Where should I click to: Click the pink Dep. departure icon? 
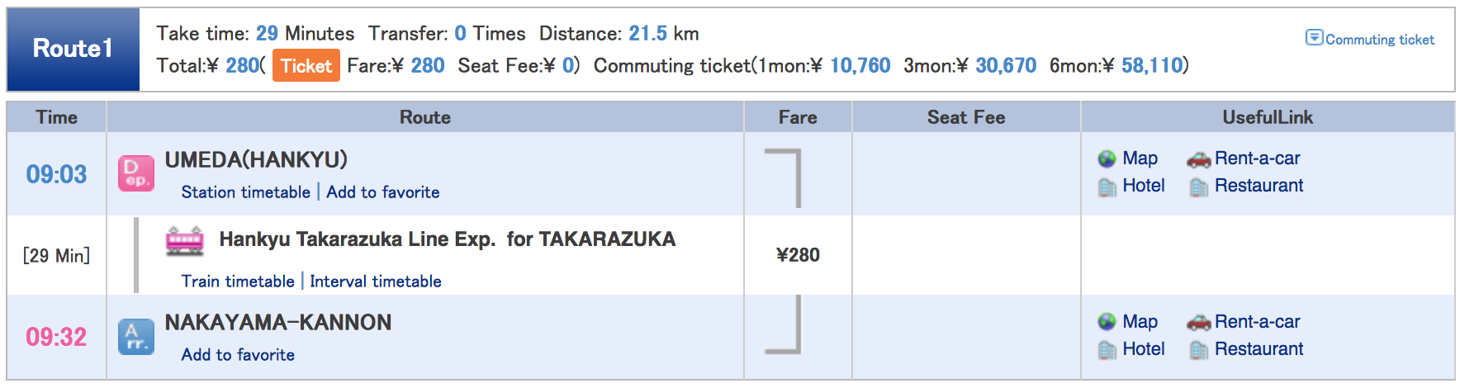pyautogui.click(x=136, y=173)
